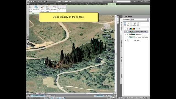Collapse the vegetation layer expander arrow
176x99 pixels.
(x=125, y=35)
